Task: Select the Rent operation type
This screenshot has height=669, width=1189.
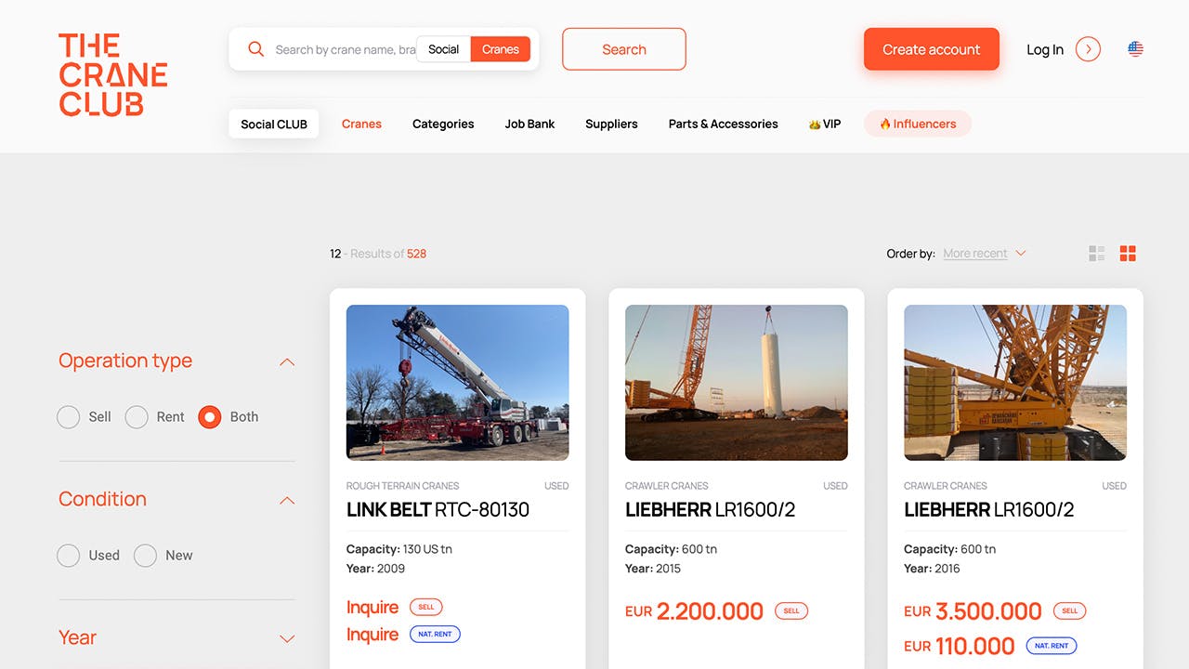Action: pos(137,417)
